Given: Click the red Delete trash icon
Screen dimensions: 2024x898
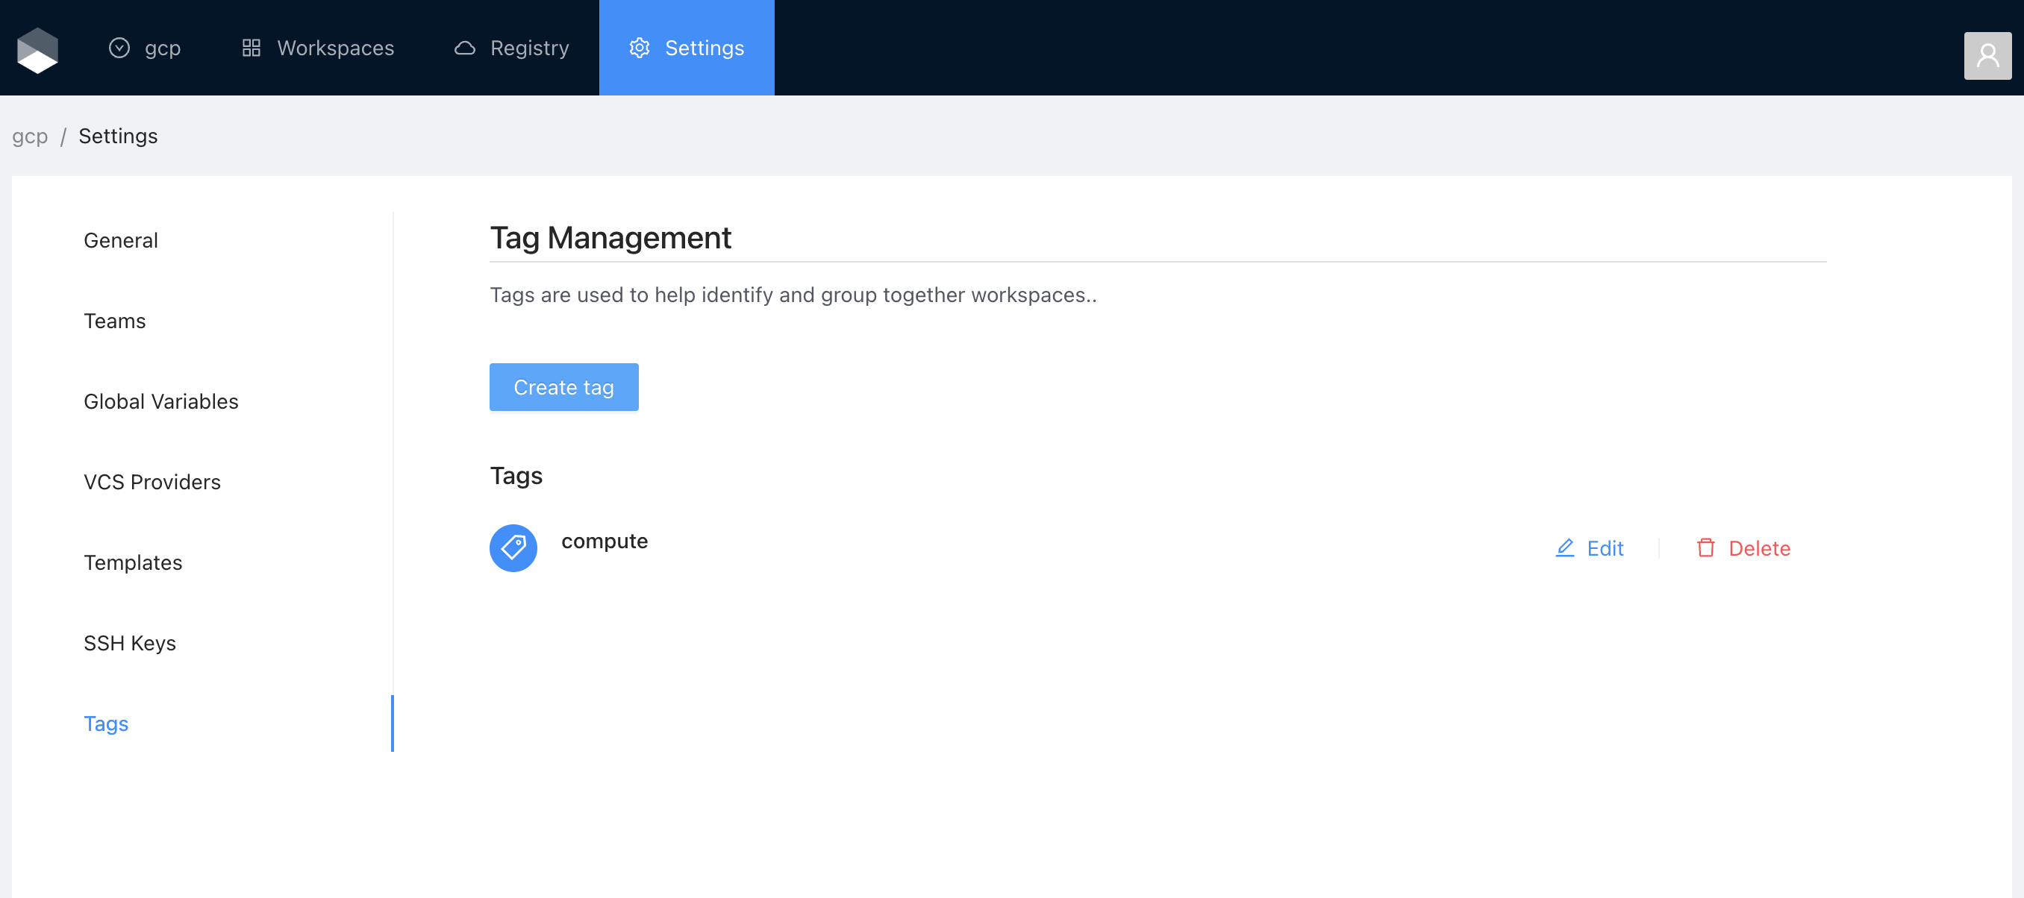Looking at the screenshot, I should tap(1705, 548).
